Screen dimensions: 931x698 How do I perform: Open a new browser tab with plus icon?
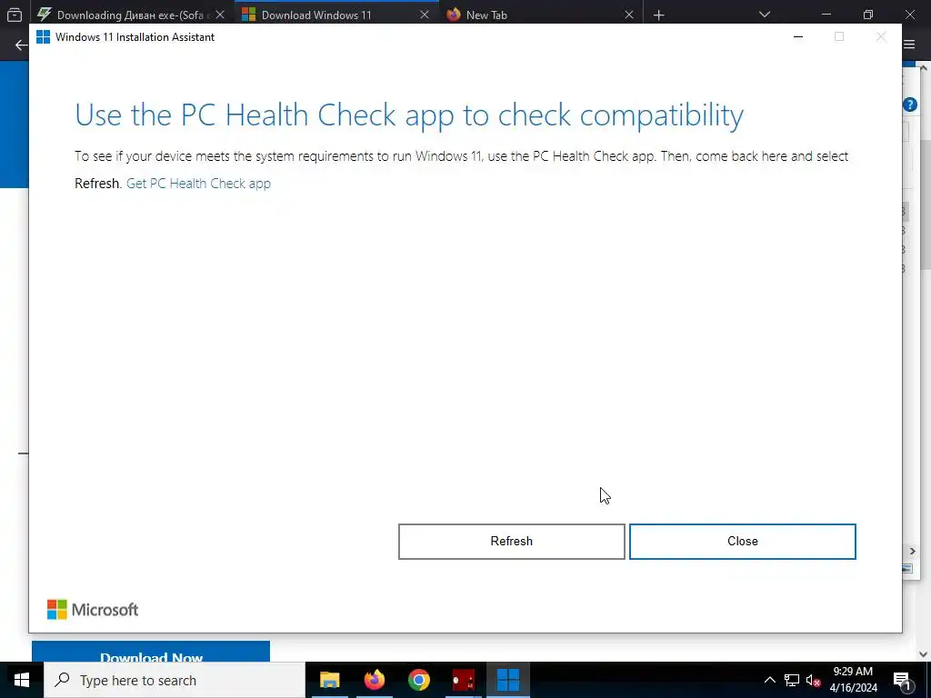click(658, 15)
